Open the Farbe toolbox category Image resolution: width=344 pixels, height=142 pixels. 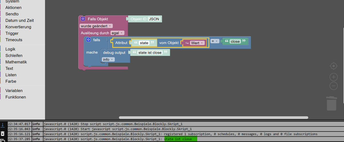tap(11, 81)
